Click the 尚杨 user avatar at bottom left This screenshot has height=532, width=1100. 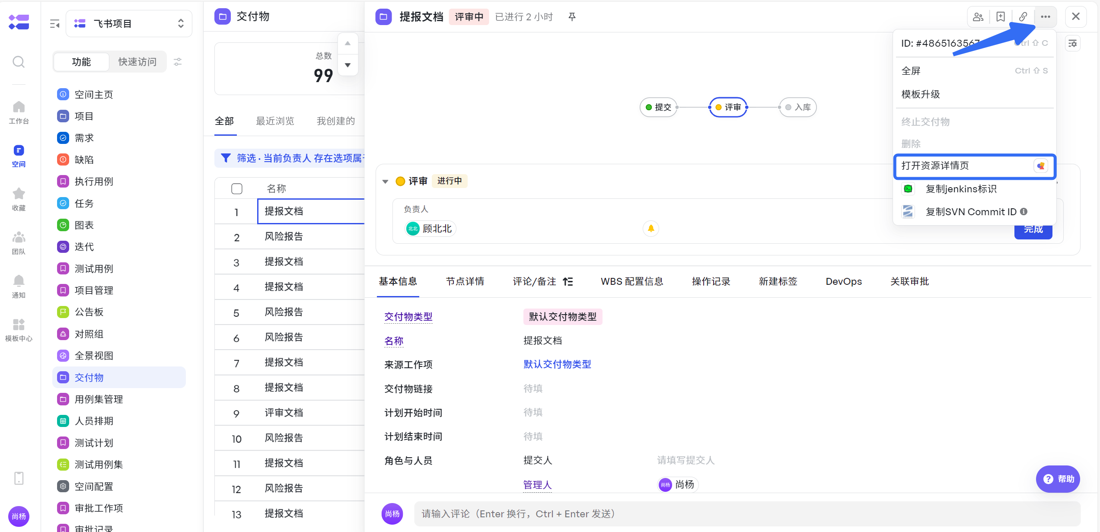19,516
